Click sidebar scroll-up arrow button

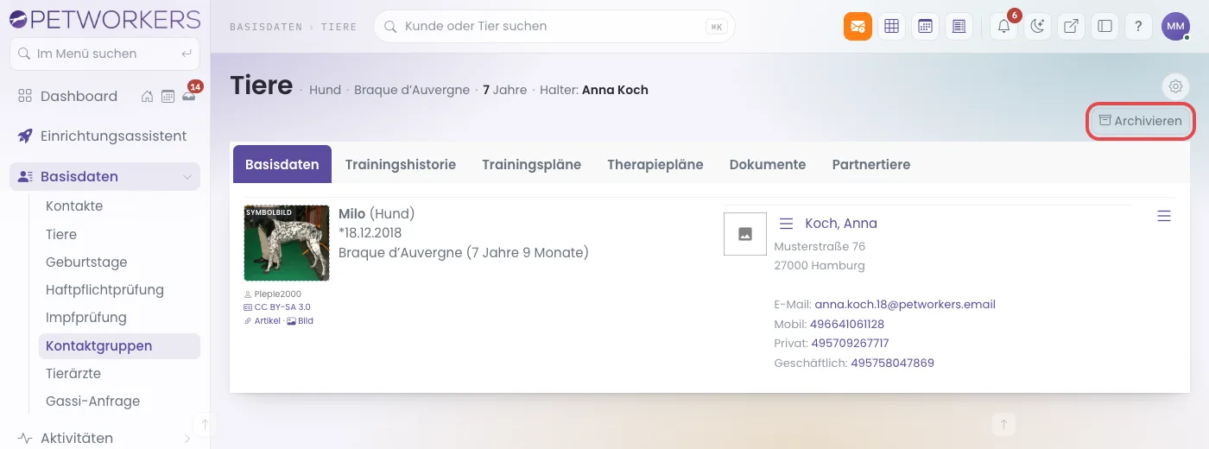click(205, 424)
